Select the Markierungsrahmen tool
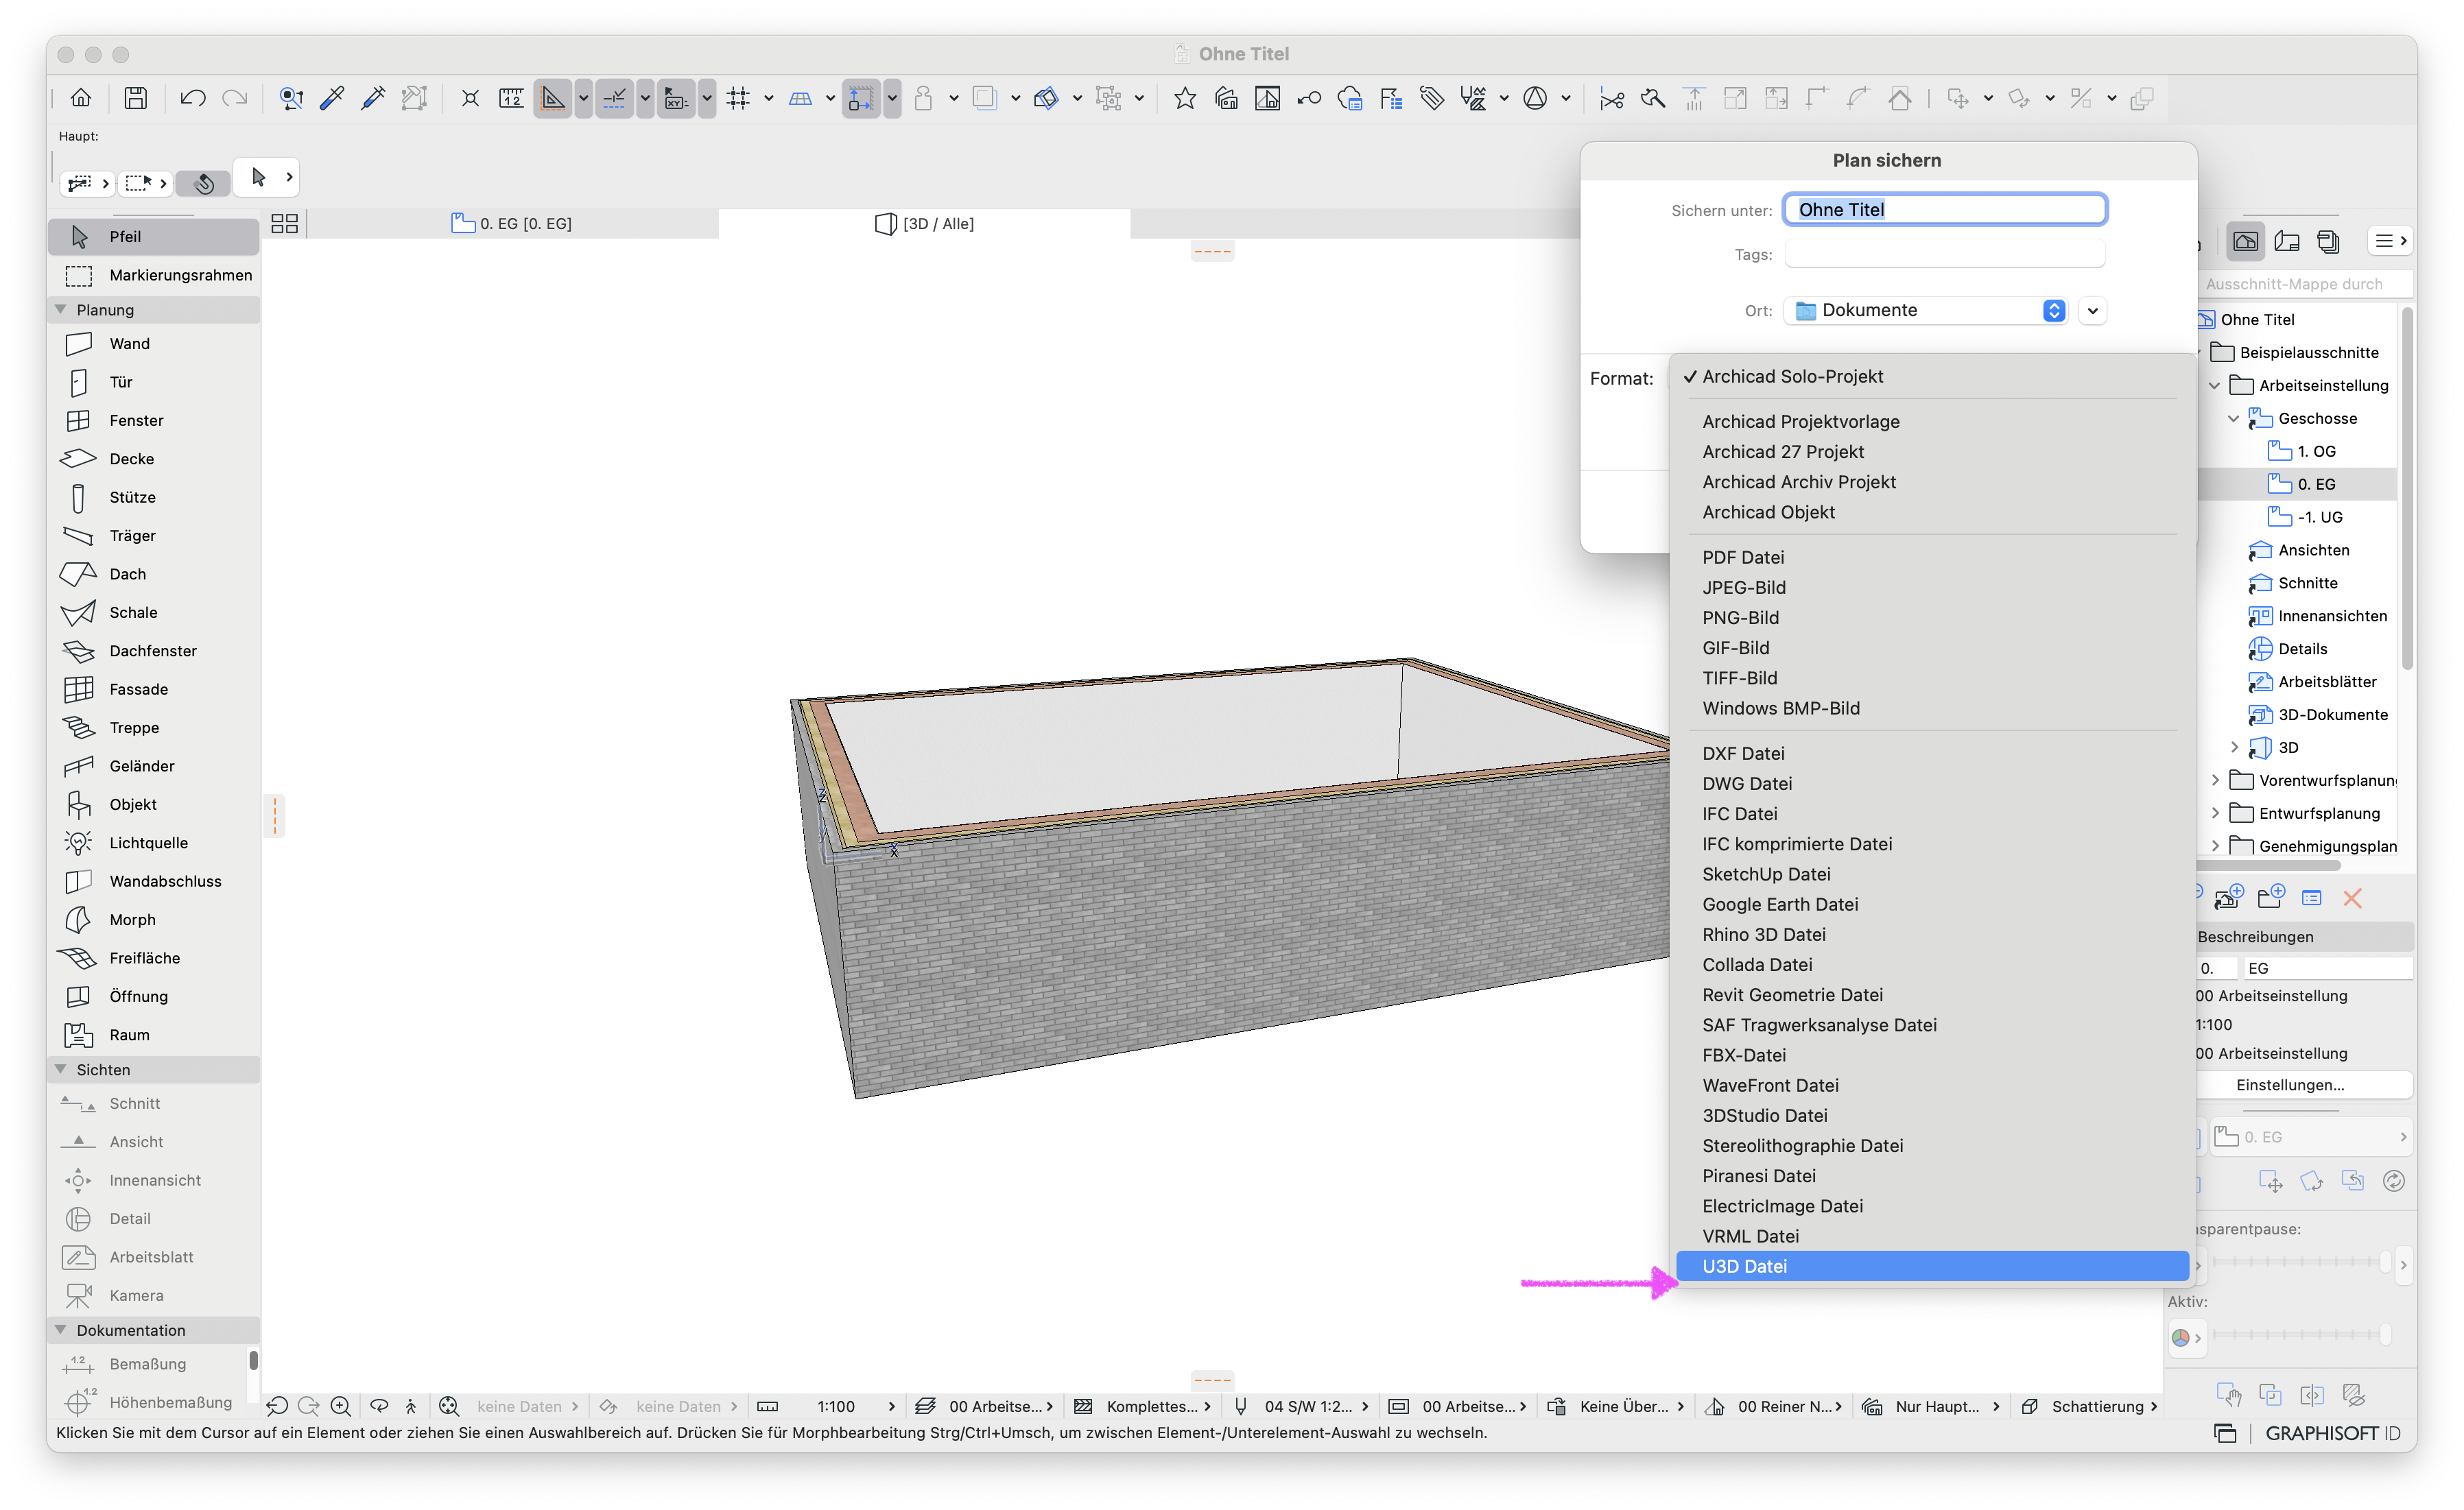The image size is (2464, 1510). [x=154, y=275]
